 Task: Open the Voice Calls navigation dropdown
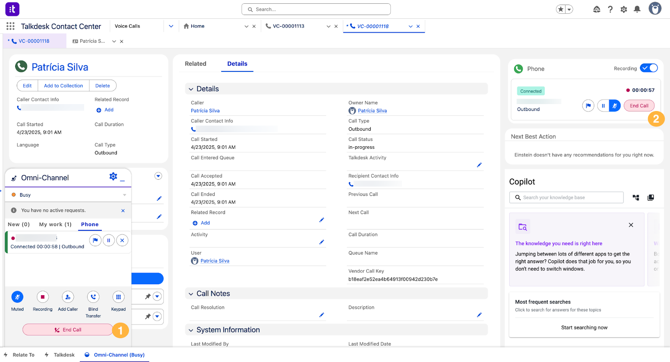click(x=171, y=26)
